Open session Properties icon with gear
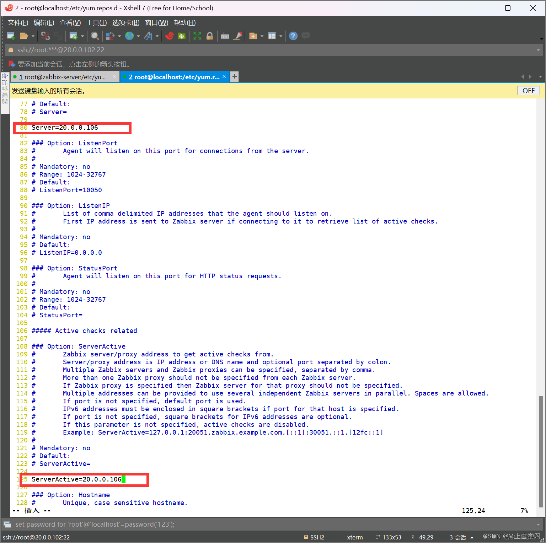The height and width of the screenshot is (543, 546). 74,36
